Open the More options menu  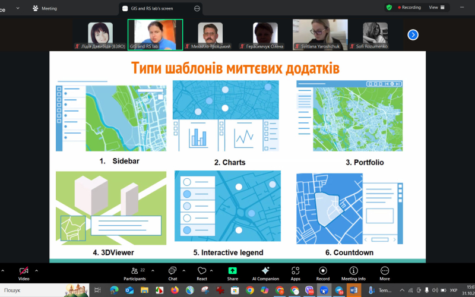[x=385, y=271]
